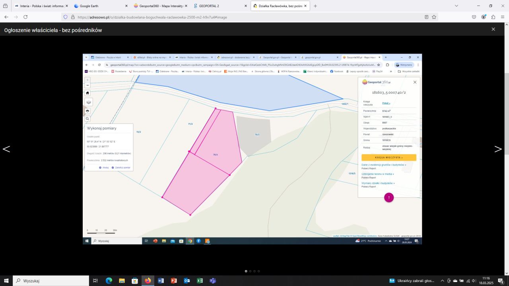Show hidden system tray icons
The width and height of the screenshot is (509, 286).
coord(442,281)
